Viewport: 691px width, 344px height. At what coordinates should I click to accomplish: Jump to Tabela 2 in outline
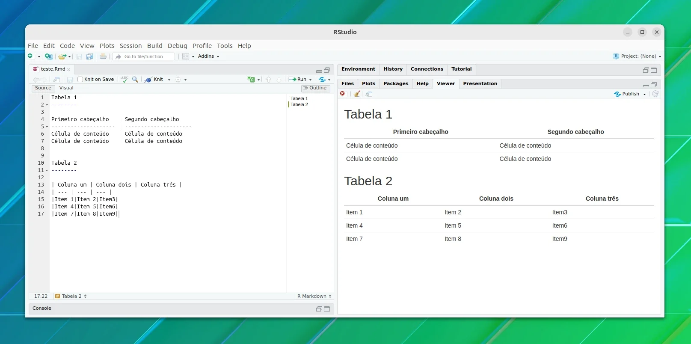[299, 104]
